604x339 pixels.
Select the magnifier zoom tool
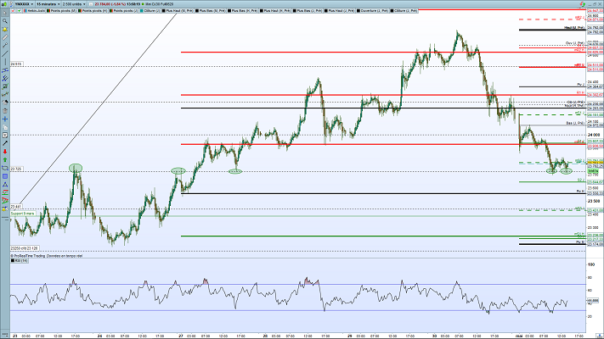pyautogui.click(x=4, y=21)
